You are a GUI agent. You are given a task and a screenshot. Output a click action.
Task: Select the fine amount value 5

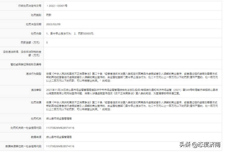[47, 43]
